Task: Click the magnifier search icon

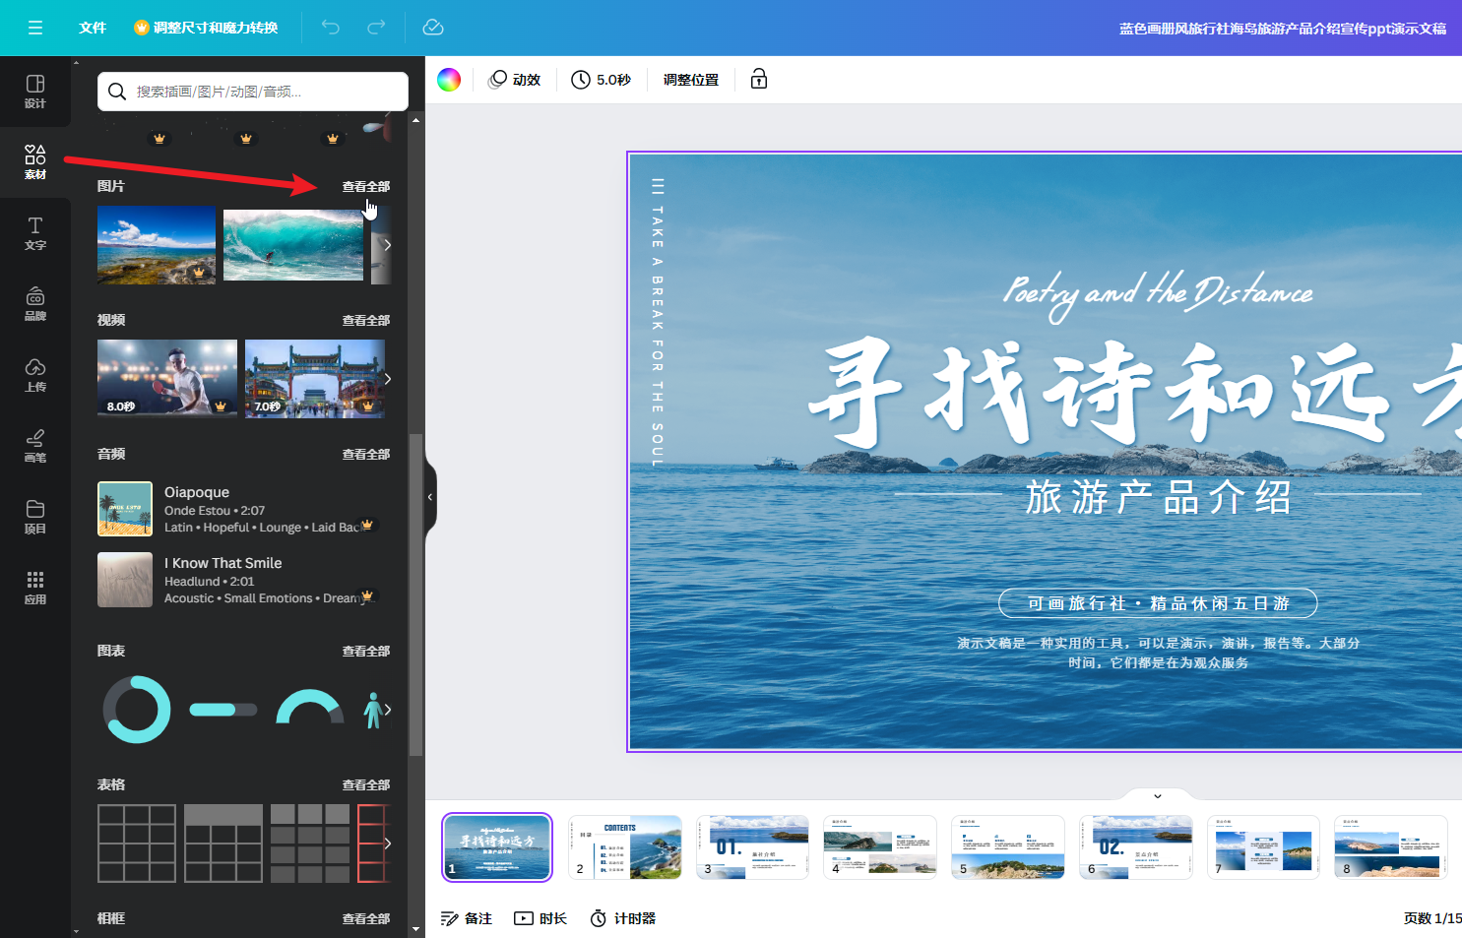Action: coord(117,92)
